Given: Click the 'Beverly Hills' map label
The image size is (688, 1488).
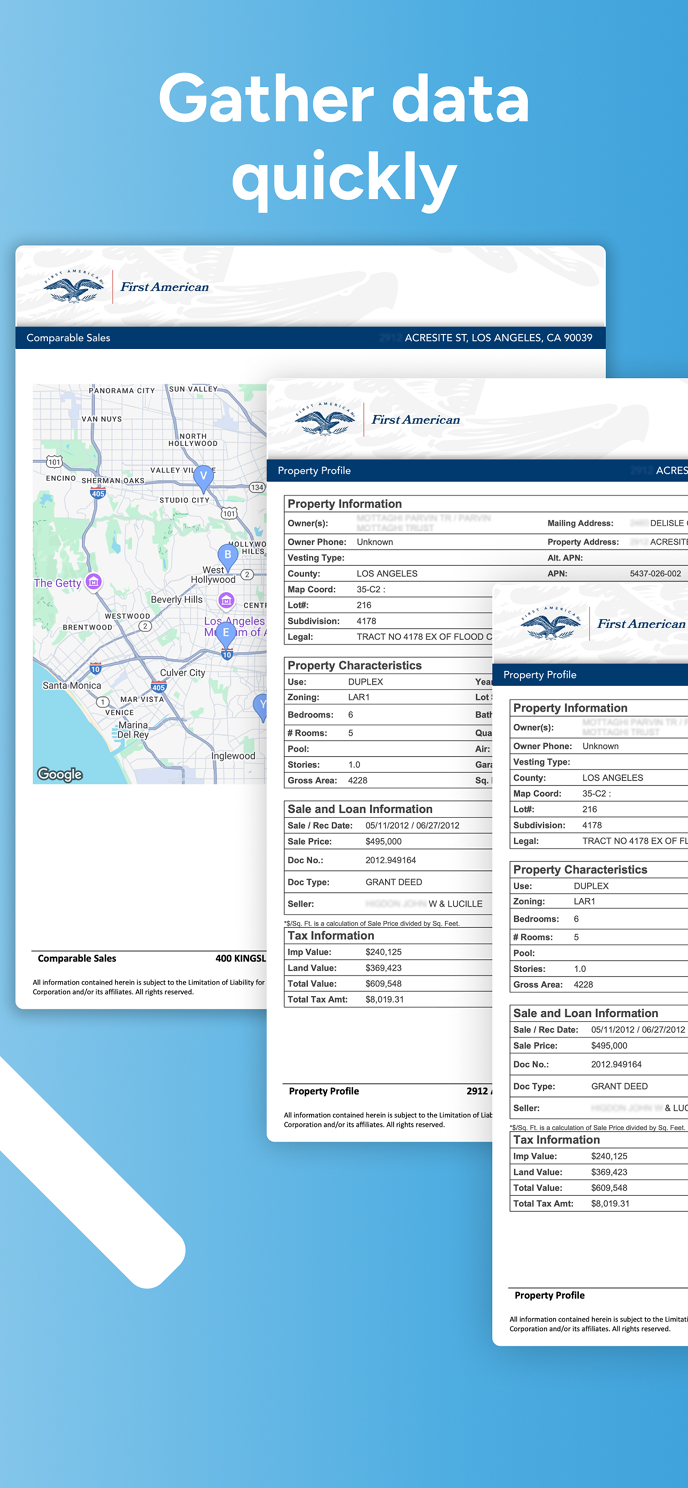Looking at the screenshot, I should 177,599.
